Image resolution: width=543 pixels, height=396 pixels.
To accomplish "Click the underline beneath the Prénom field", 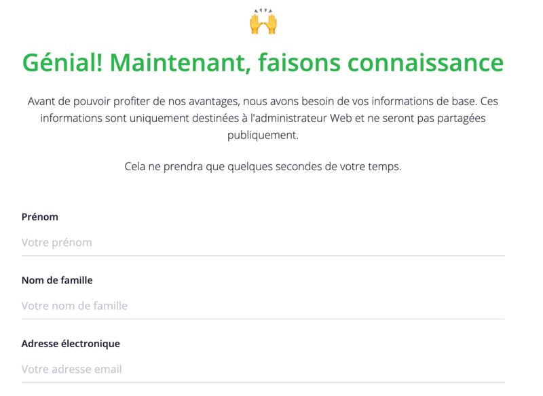I will (263, 256).
